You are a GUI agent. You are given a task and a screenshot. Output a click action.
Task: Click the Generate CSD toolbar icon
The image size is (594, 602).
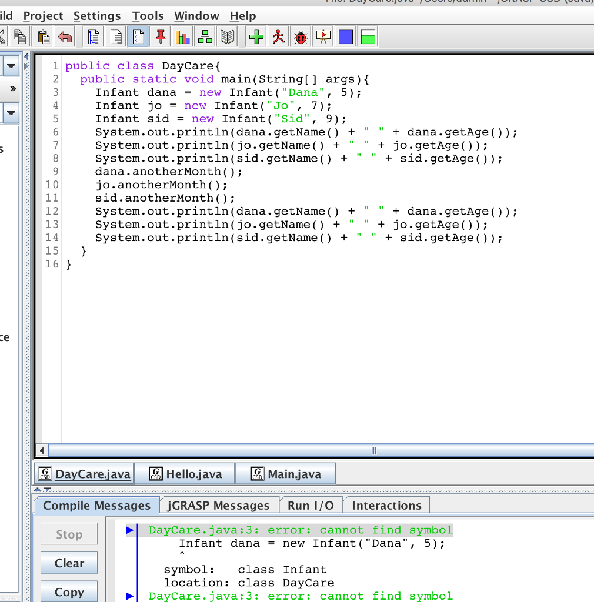[x=93, y=38]
